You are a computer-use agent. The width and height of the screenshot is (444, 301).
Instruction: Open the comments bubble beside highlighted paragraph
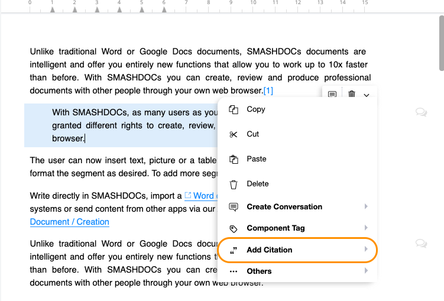pos(421,112)
